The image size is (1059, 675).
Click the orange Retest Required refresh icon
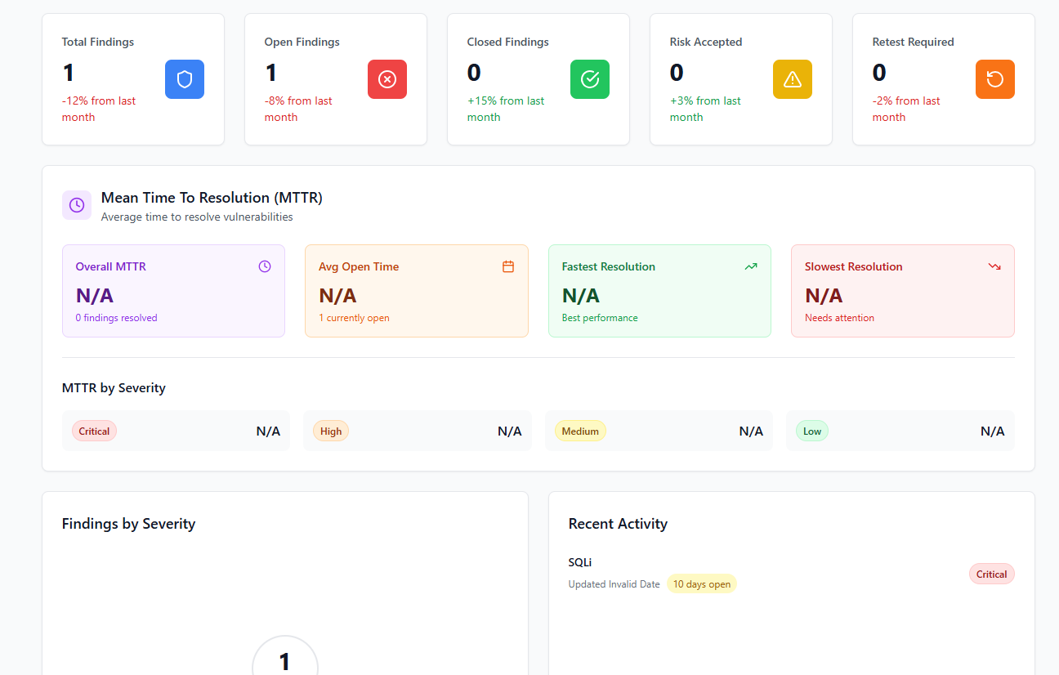[x=995, y=79]
